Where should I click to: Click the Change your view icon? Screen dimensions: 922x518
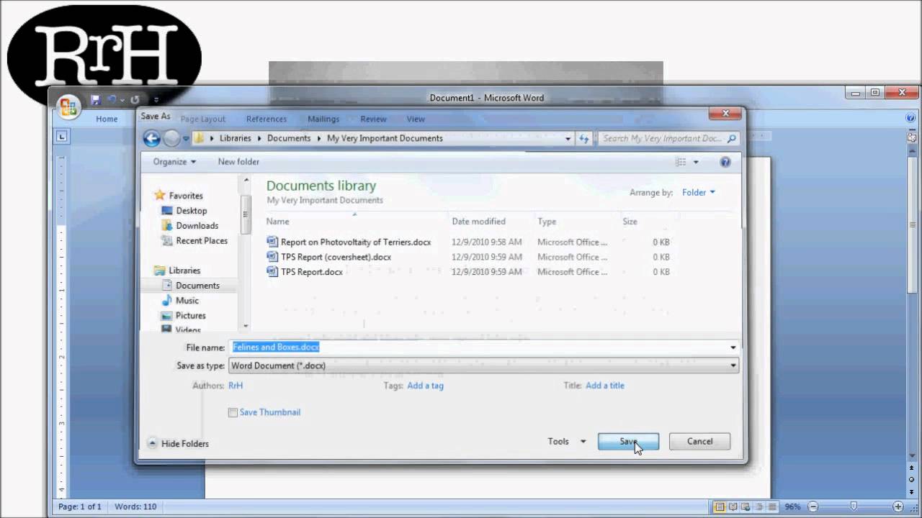(681, 162)
